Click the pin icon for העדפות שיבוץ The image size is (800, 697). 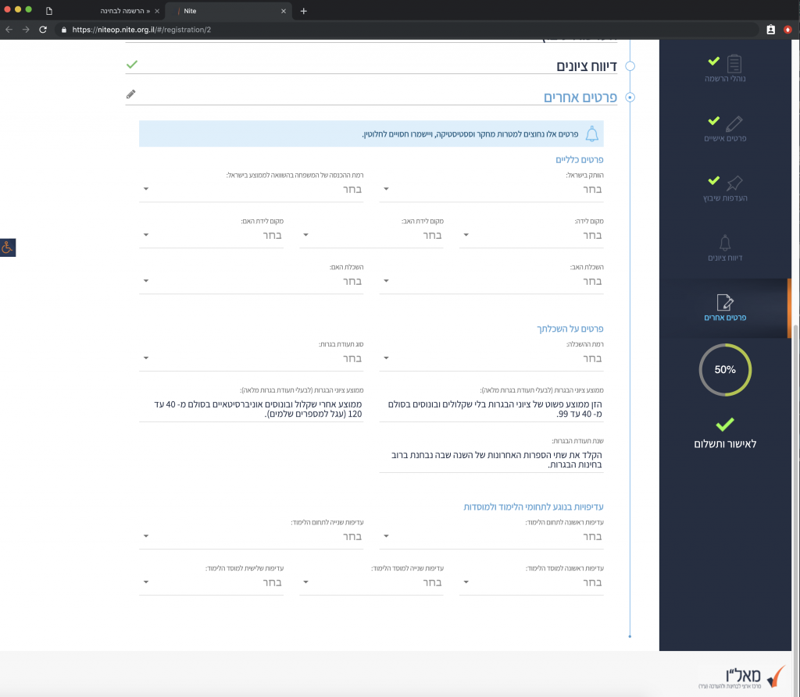click(734, 183)
